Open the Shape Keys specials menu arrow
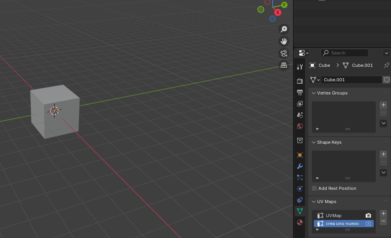The height and width of the screenshot is (238, 391). click(x=383, y=173)
